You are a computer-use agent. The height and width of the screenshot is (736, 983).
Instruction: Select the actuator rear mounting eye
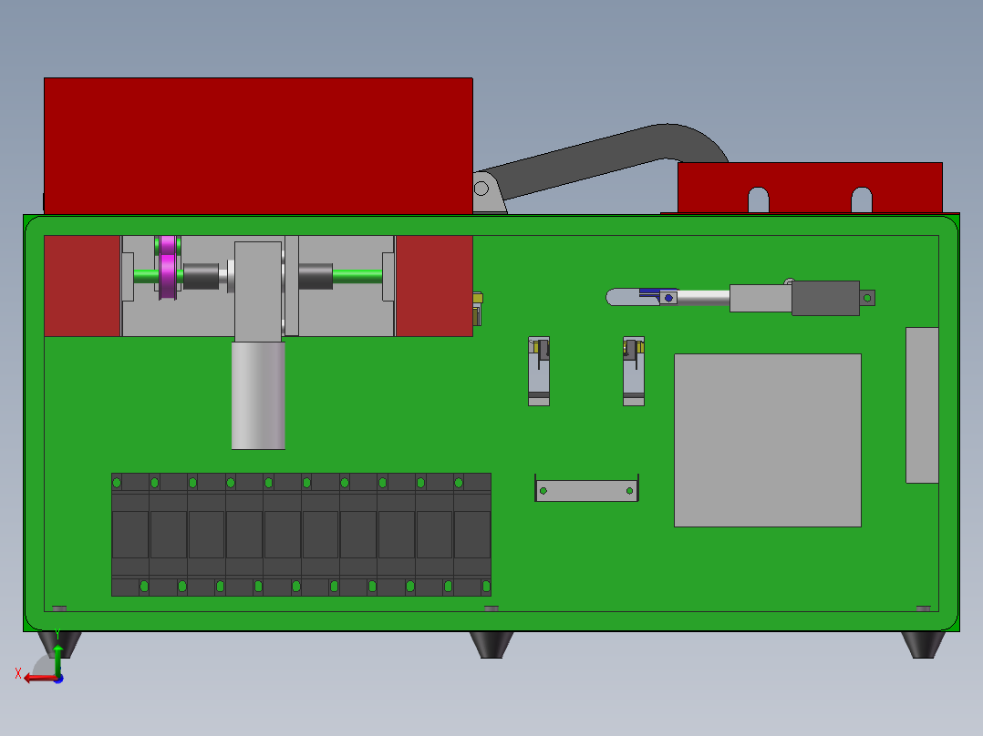867,298
